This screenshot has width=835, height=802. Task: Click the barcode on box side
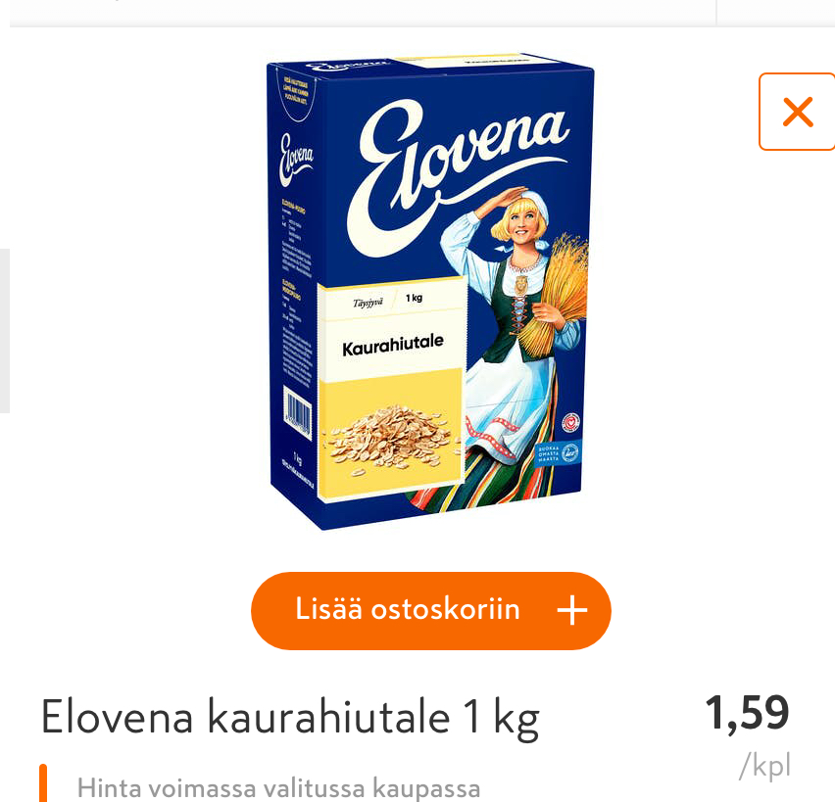point(297,412)
